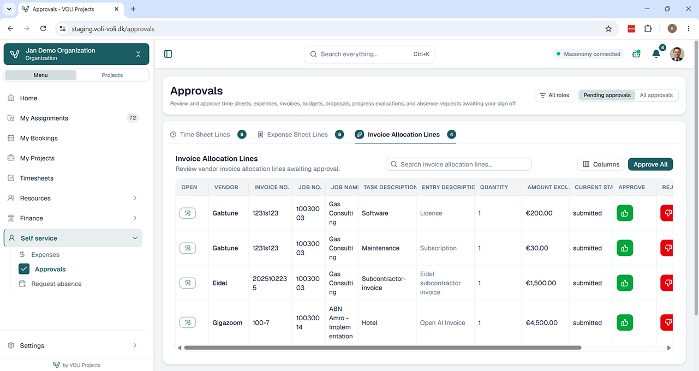
Task: Expand the Resources menu
Action: [x=73, y=198]
